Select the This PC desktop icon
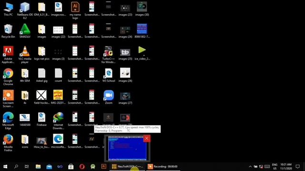This screenshot has height=171, width=305. 8,9
